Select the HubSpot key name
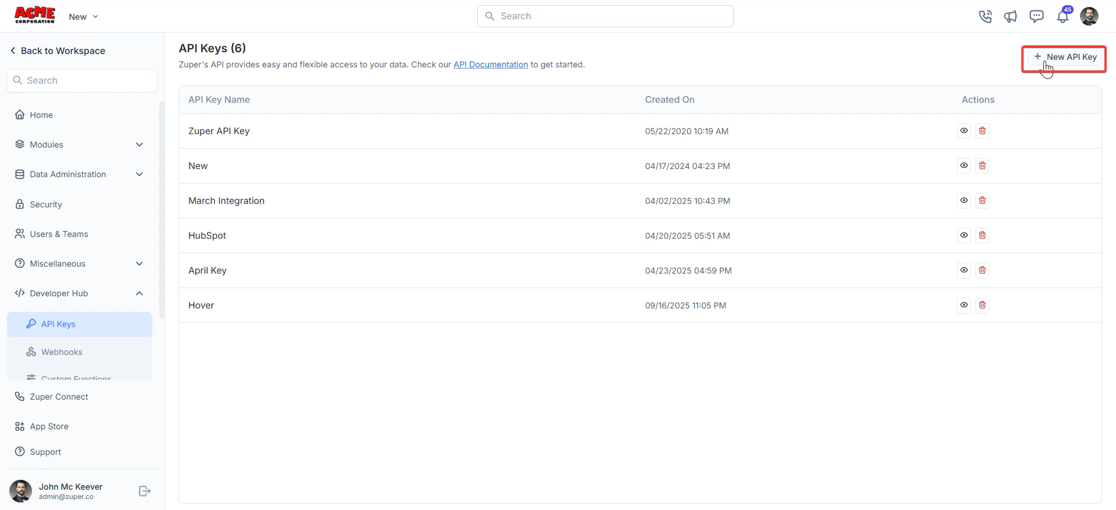This screenshot has width=1116, height=510. 207,236
